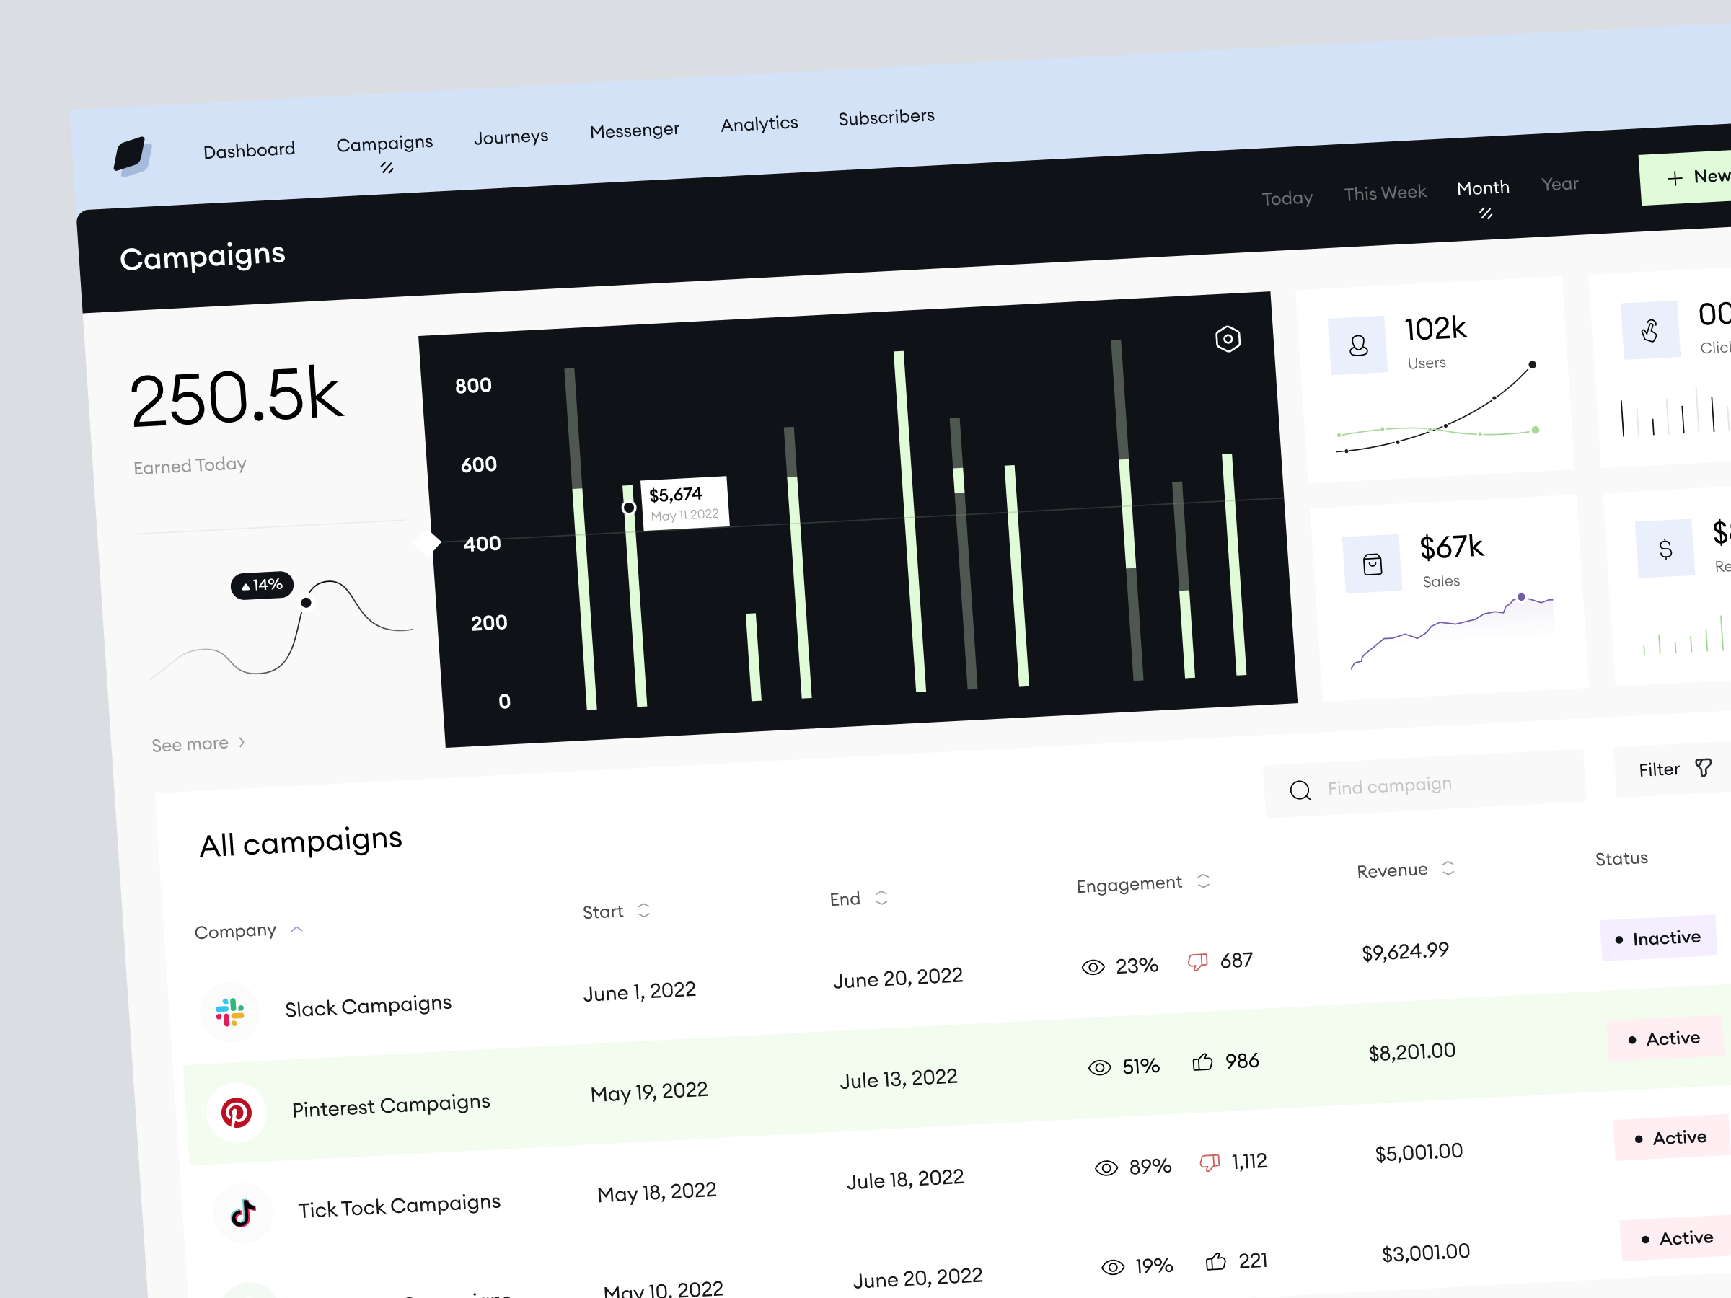Click the 250.5k Earned Today value
Viewport: 1731px width, 1298px height.
point(237,397)
